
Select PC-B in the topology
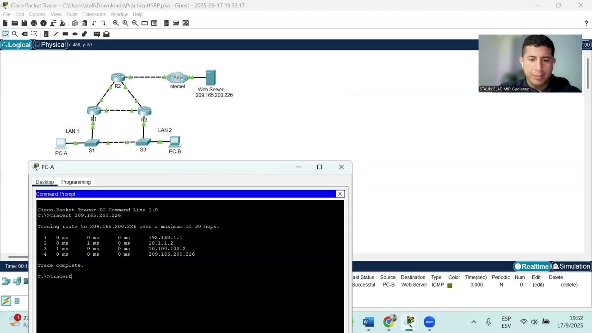pos(175,142)
